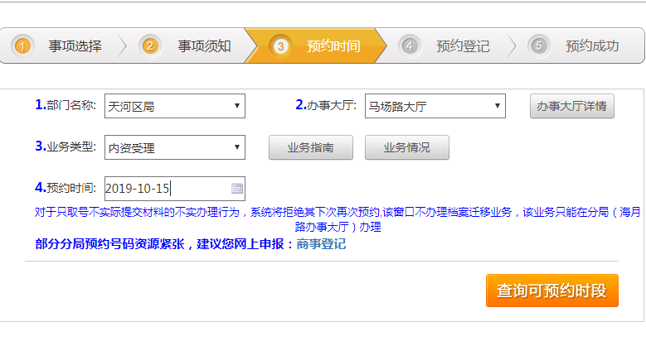
Task: Click 办事大厅详情 button
Action: pos(572,106)
